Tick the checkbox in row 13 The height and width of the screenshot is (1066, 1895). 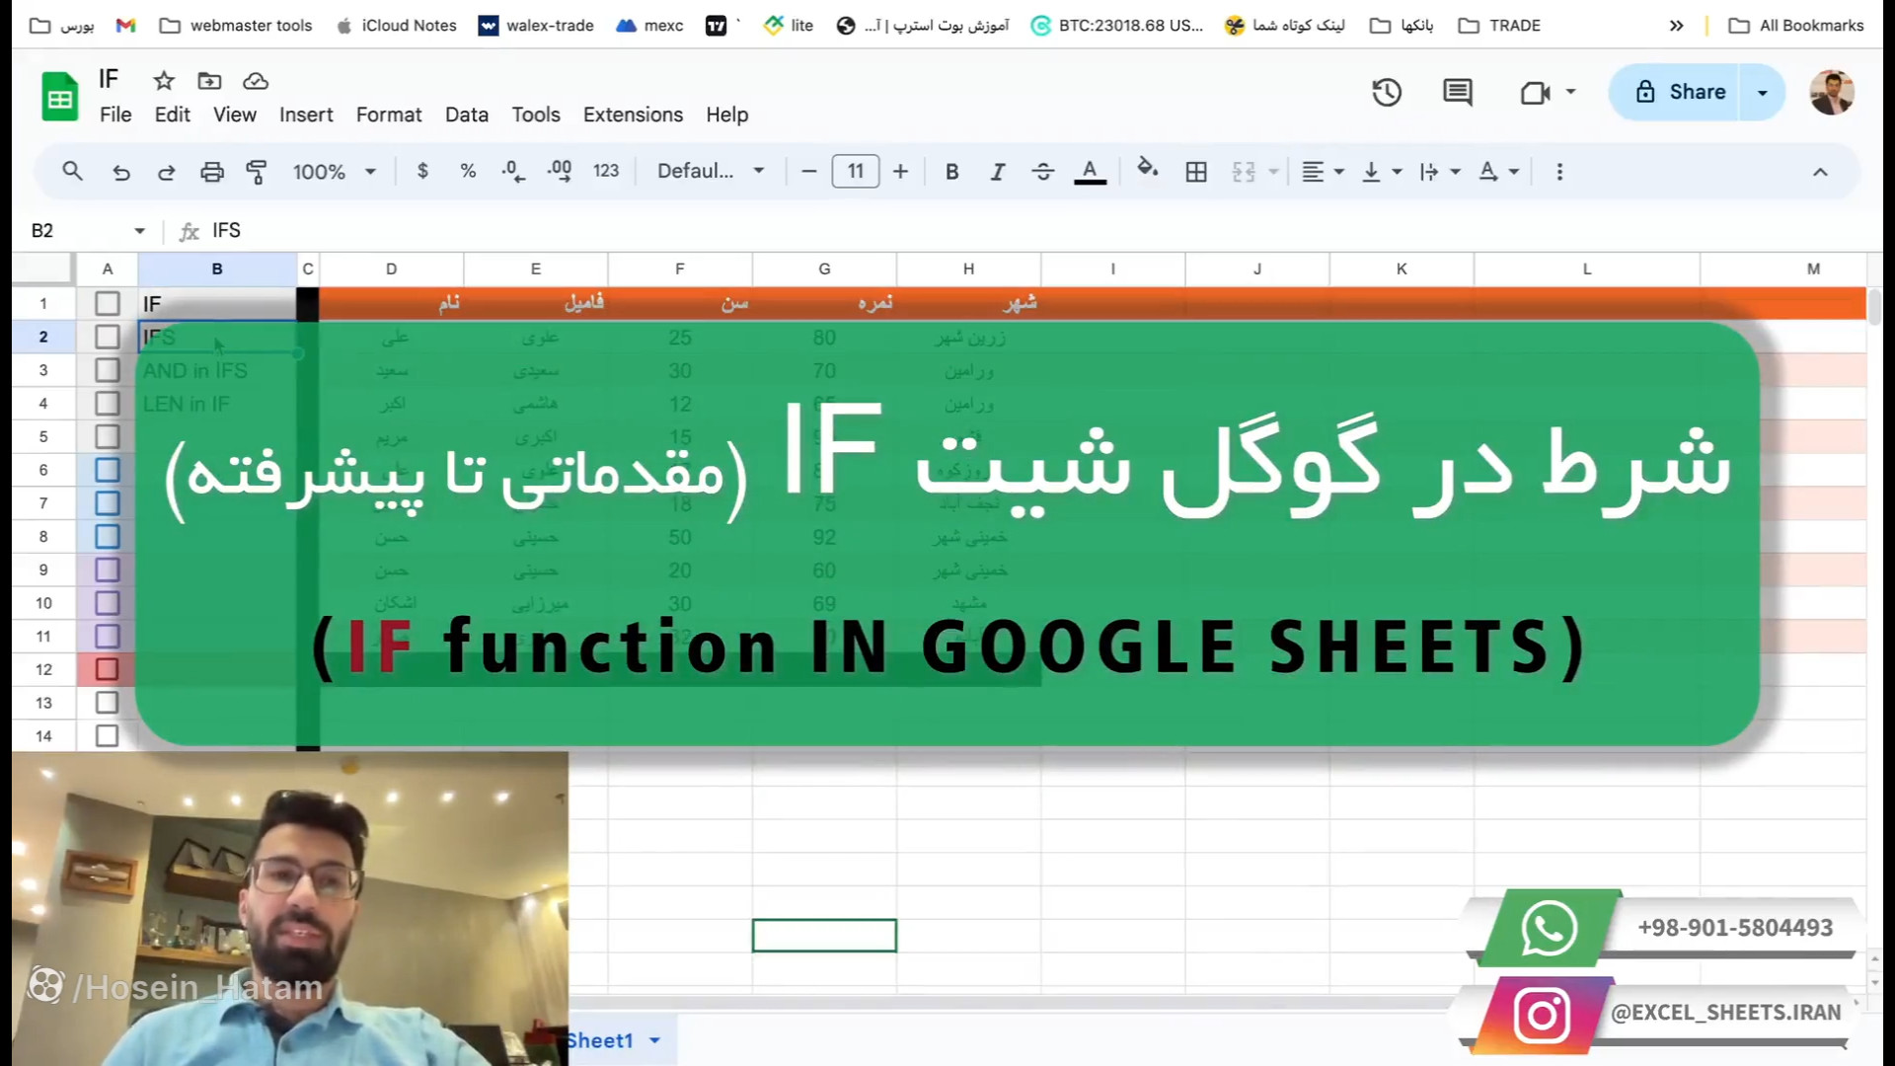pyautogui.click(x=108, y=703)
